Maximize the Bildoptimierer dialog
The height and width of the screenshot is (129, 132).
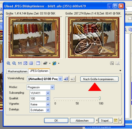click(x=115, y=6)
